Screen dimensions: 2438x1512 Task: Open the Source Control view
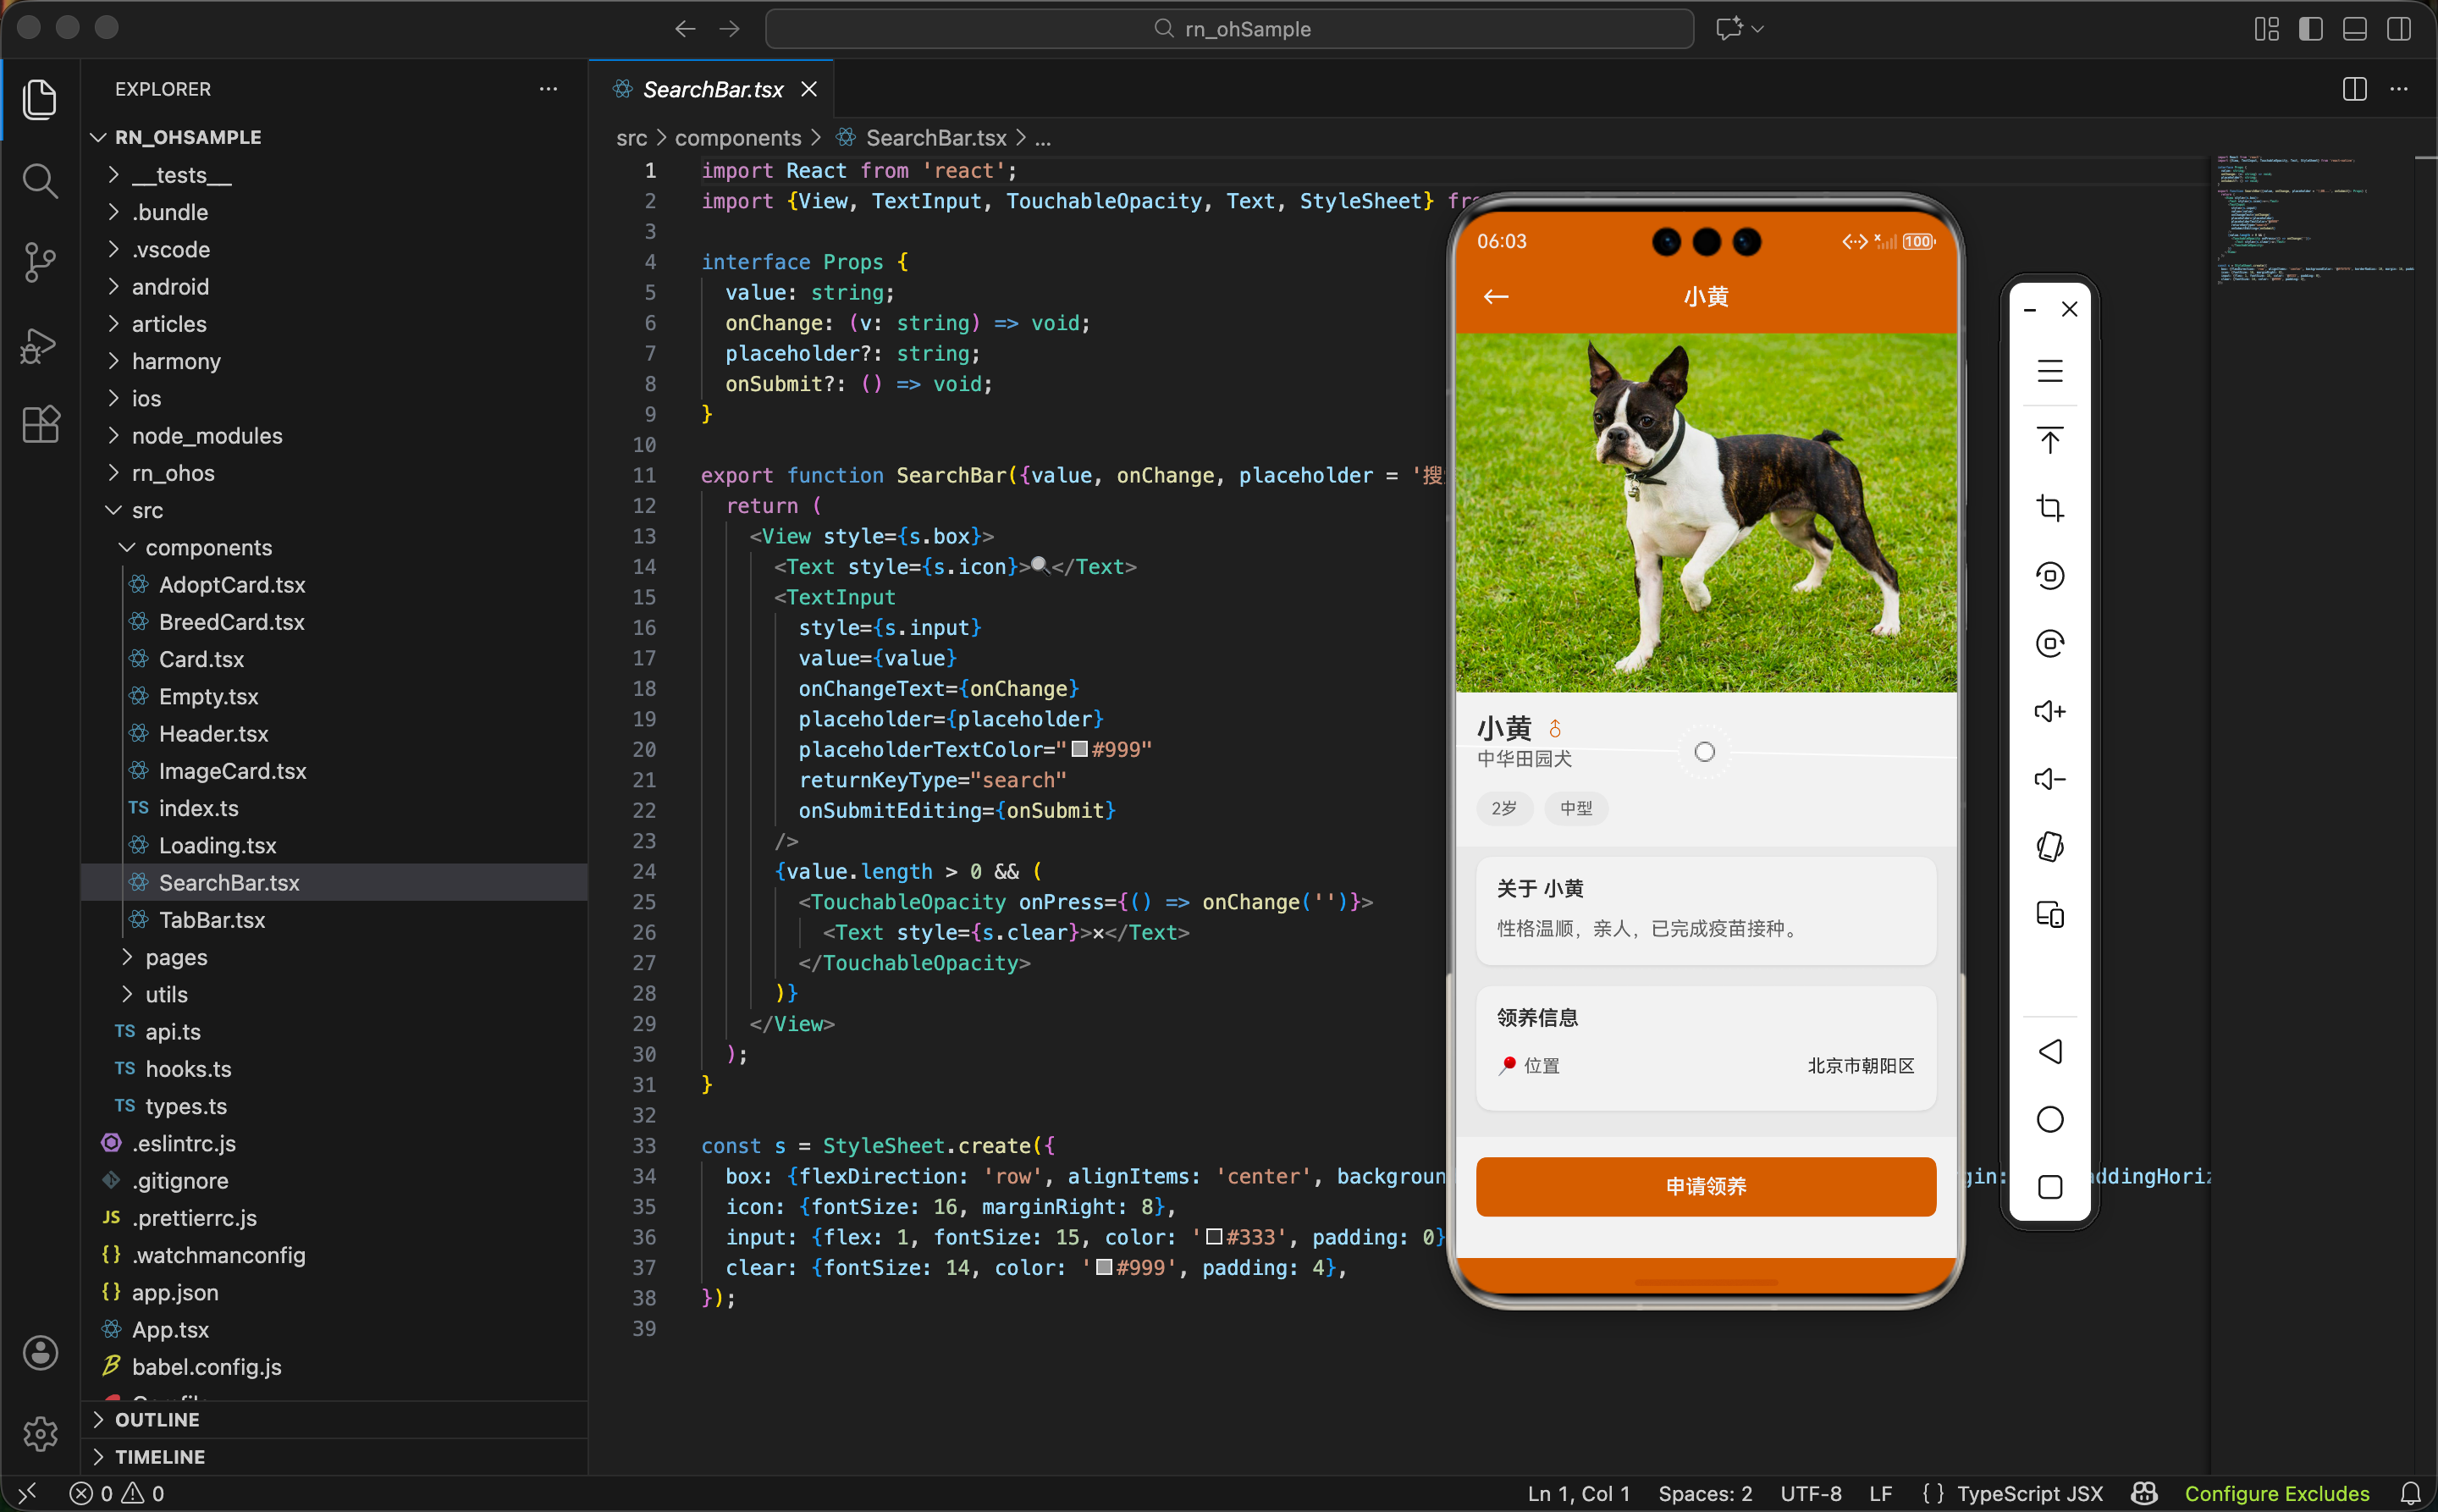click(40, 263)
